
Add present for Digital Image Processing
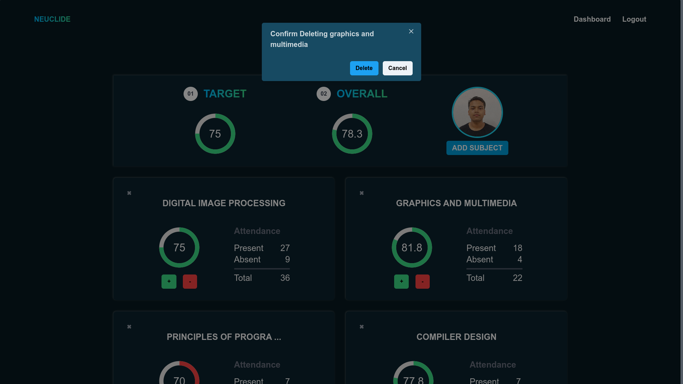(169, 282)
